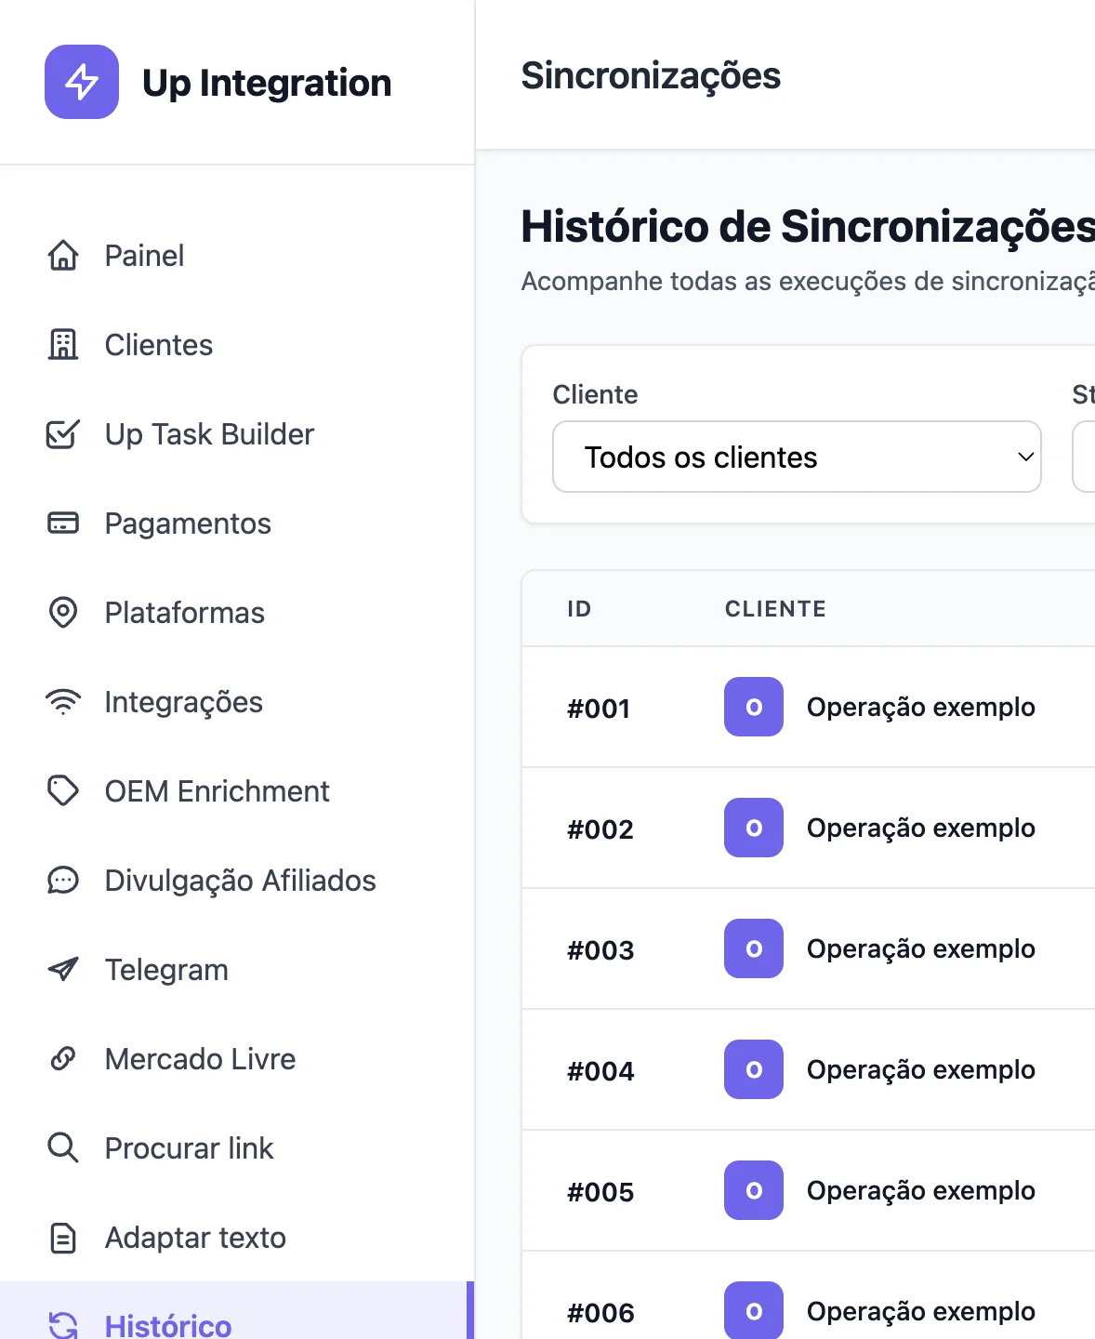This screenshot has width=1095, height=1339.
Task: Go to Painel in the sidebar
Action: point(237,255)
